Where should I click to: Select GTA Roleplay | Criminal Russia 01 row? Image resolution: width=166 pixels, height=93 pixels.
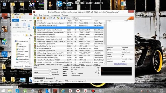pyautogui.click(x=68, y=39)
